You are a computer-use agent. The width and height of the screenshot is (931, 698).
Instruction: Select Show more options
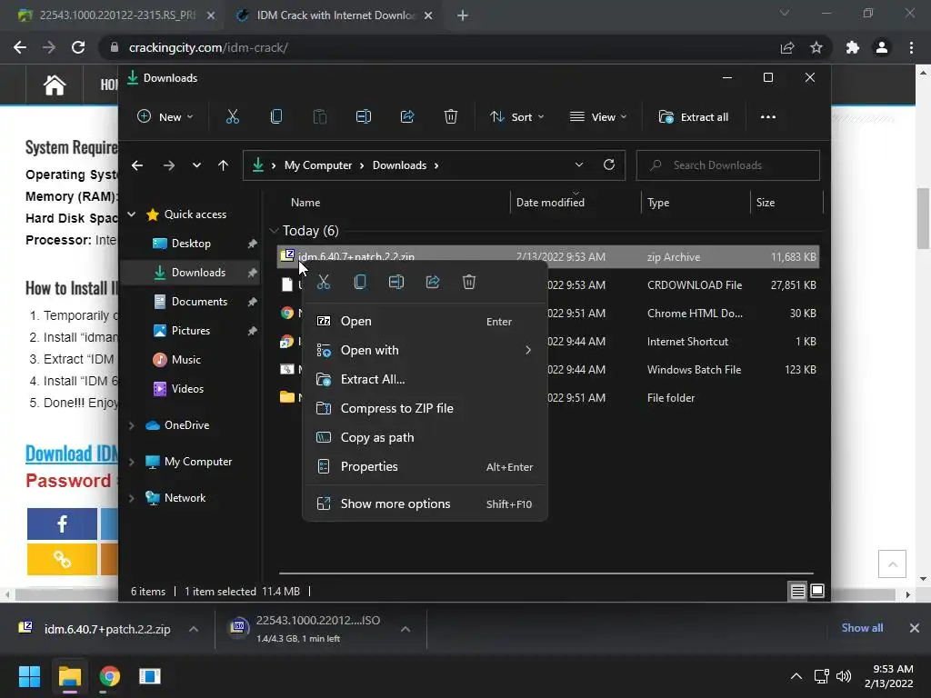tap(425, 504)
